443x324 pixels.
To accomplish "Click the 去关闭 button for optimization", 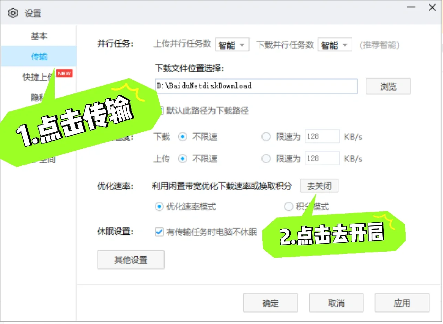I will click(319, 186).
